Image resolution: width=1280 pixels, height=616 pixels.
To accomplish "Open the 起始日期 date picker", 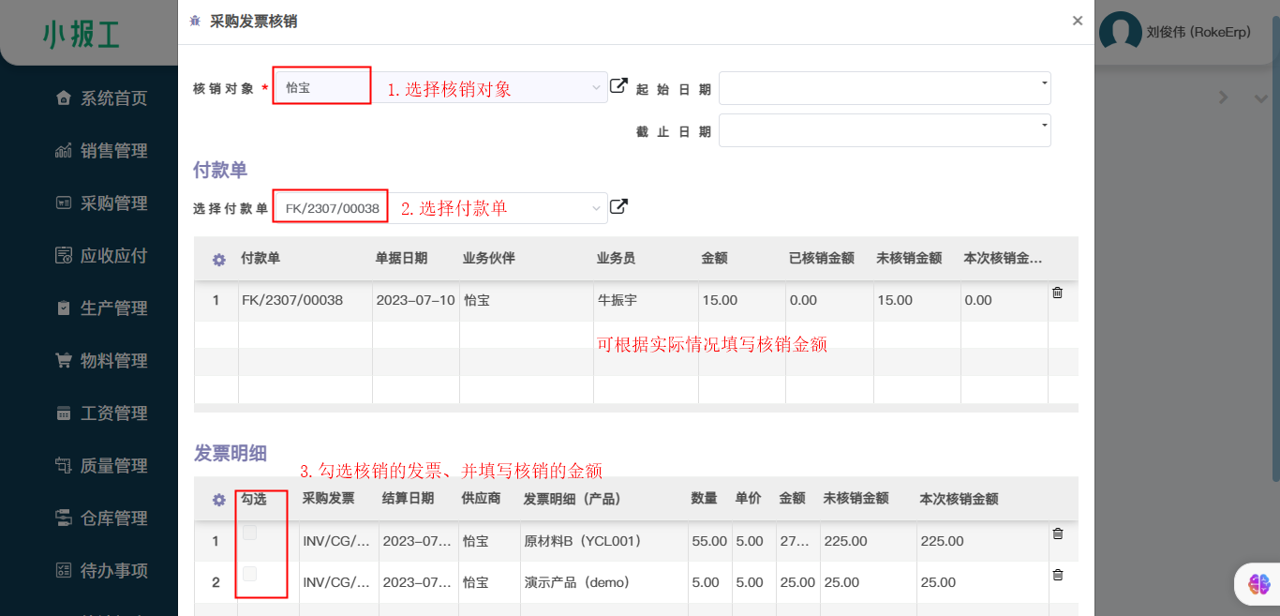I will point(884,88).
